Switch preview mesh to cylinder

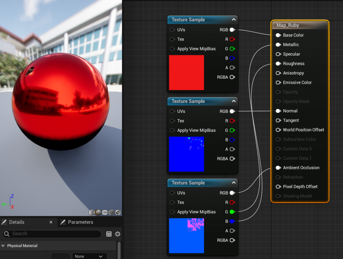point(92,213)
